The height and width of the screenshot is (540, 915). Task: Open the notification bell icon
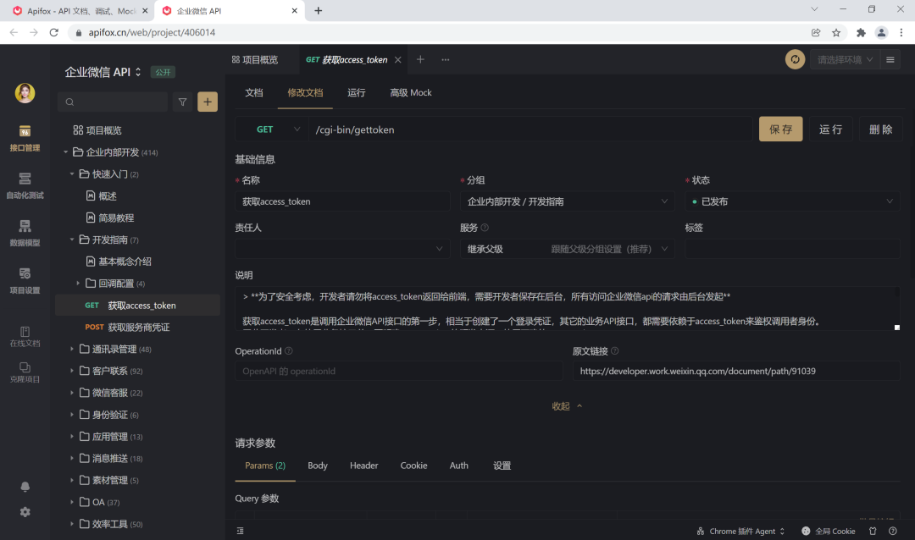(x=24, y=487)
